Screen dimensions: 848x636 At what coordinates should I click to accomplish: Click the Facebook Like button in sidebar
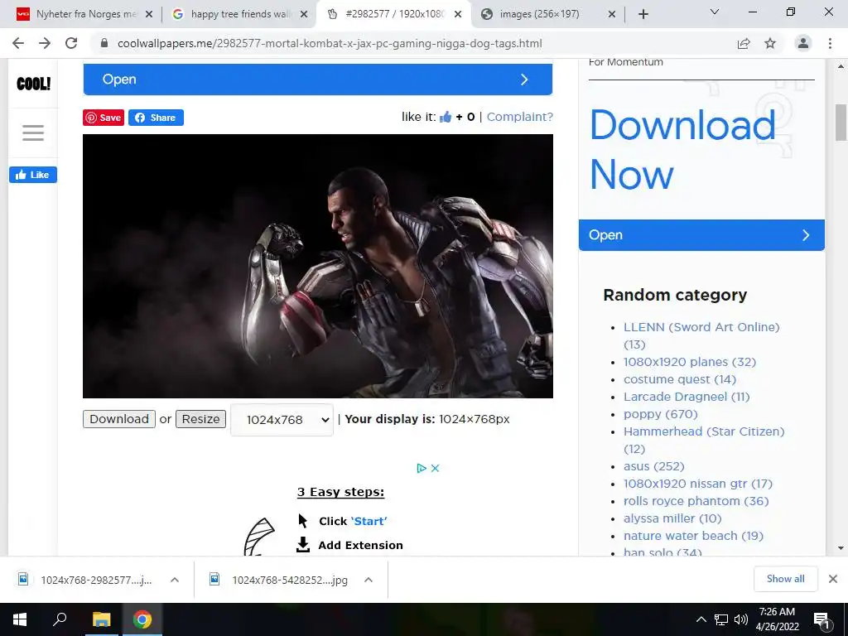pos(33,175)
